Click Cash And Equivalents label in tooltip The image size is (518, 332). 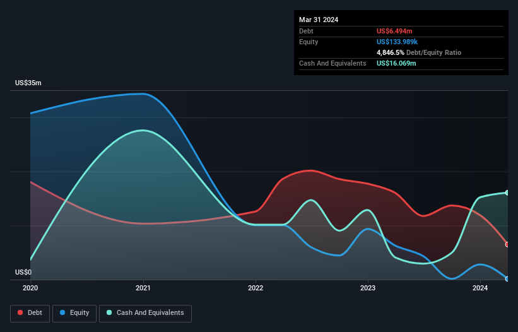(333, 63)
